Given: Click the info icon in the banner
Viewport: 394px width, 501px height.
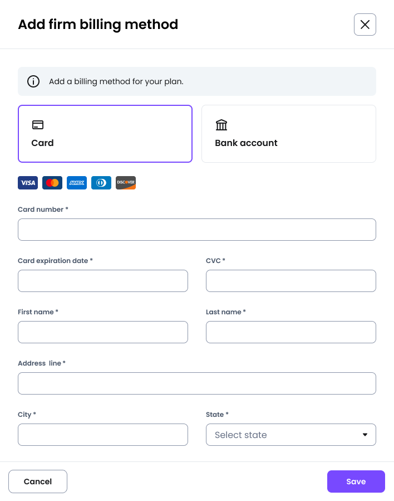Looking at the screenshot, I should pyautogui.click(x=33, y=81).
